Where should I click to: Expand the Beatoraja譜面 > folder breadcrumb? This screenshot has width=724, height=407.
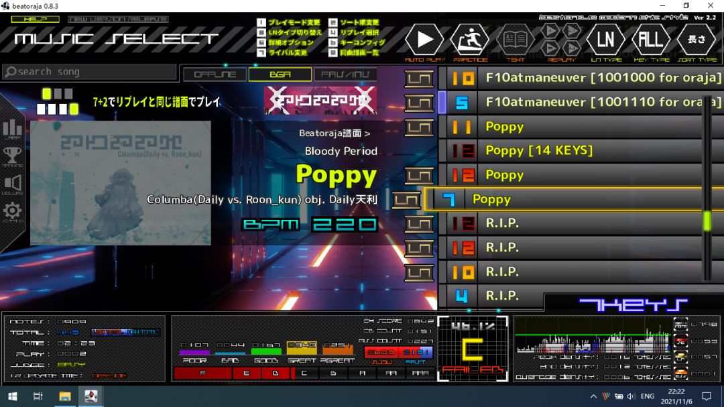335,133
